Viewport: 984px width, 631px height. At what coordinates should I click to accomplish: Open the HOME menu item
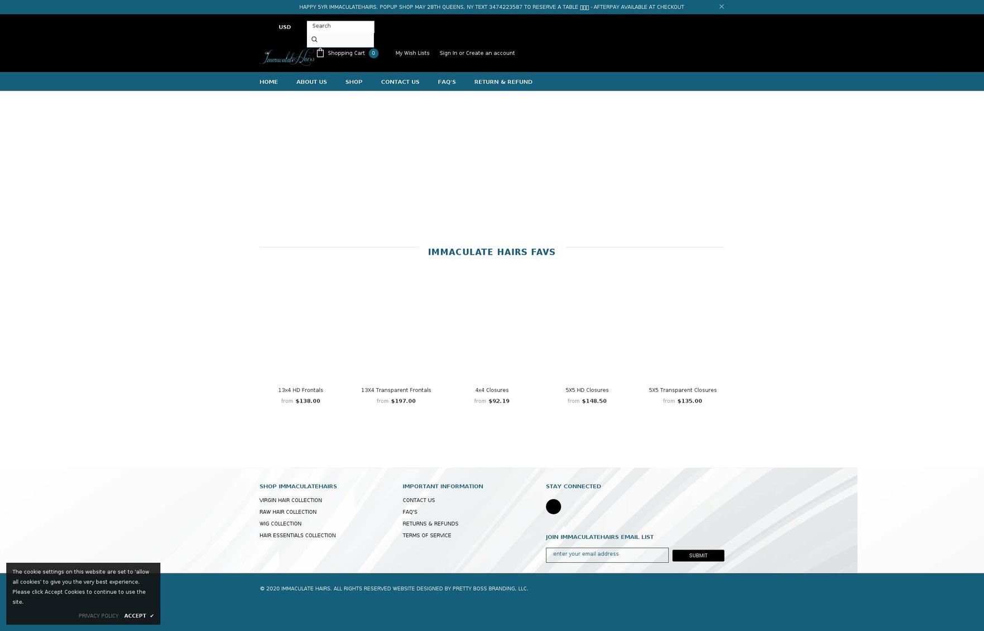pos(268,82)
